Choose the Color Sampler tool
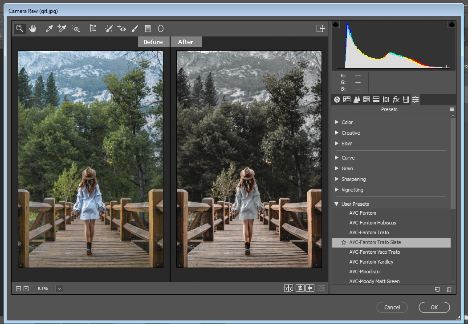The height and width of the screenshot is (324, 468). tap(62, 28)
